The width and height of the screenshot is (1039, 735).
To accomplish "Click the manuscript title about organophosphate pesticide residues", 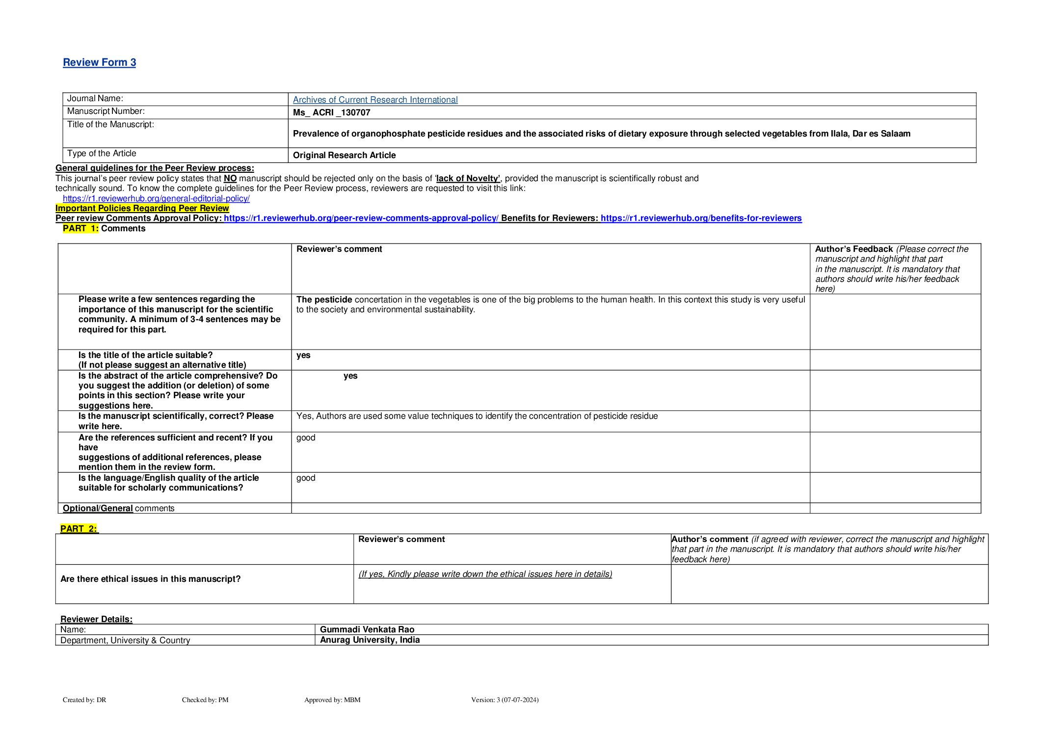I will [x=601, y=134].
